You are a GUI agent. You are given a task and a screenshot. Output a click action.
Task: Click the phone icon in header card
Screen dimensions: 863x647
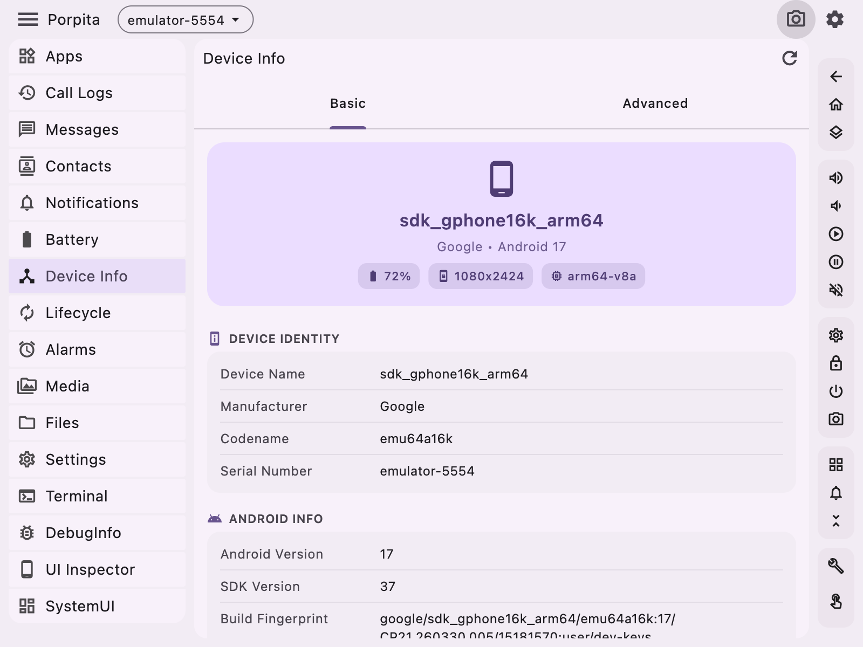(502, 178)
